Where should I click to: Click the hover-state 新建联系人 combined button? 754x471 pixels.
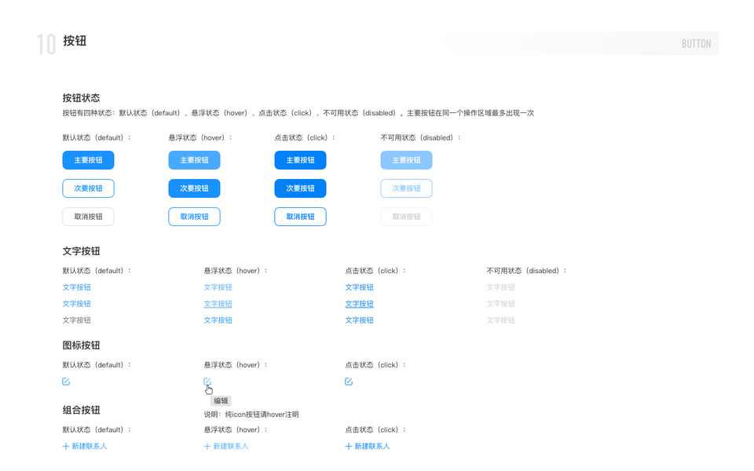[226, 447]
